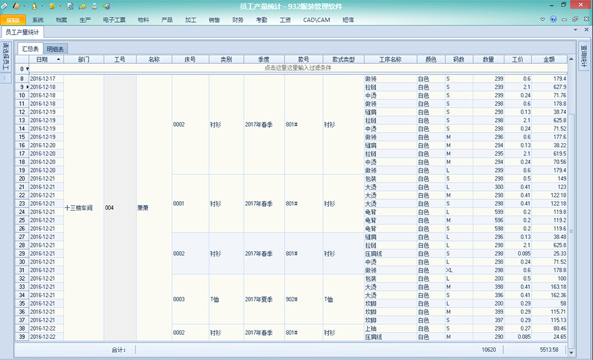
Task: Close the 员工产量统计 document tab panel
Action: click(585, 30)
